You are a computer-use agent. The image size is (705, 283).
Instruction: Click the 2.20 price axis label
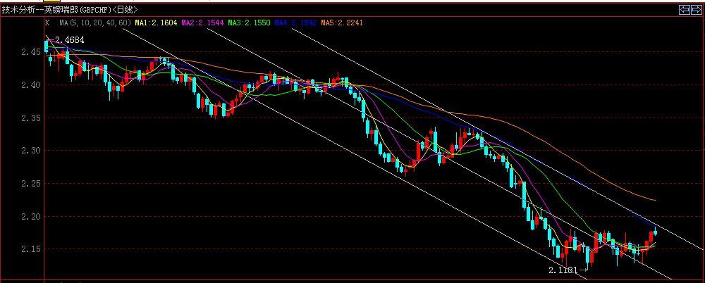tap(31, 216)
